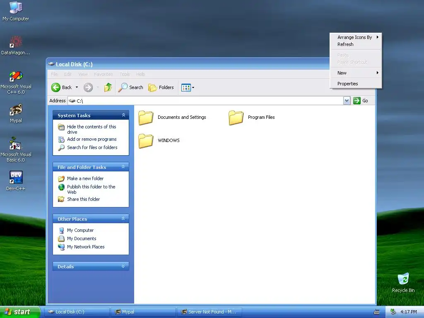The image size is (424, 318).
Task: Collapse the Other Places panel
Action: click(123, 219)
